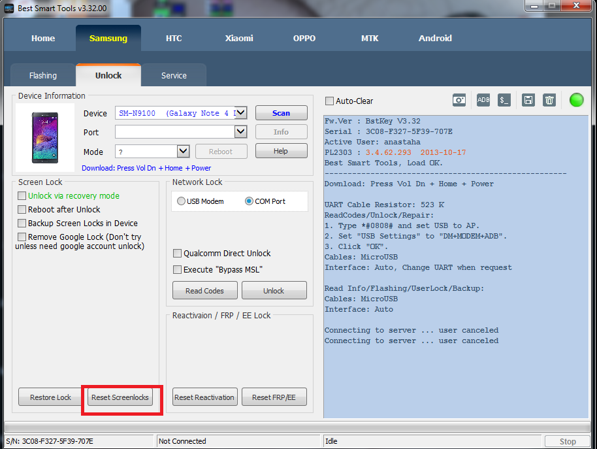
Task: Click the Mode field showing "?"
Action: [146, 151]
